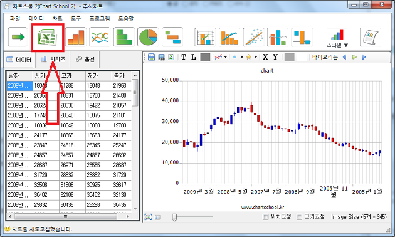Open the line style dropdown arrow
395x237 pixels.
click(226, 57)
